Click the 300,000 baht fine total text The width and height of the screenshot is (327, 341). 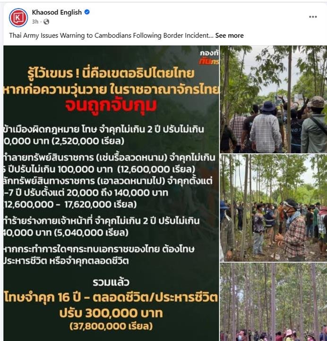pos(111,313)
